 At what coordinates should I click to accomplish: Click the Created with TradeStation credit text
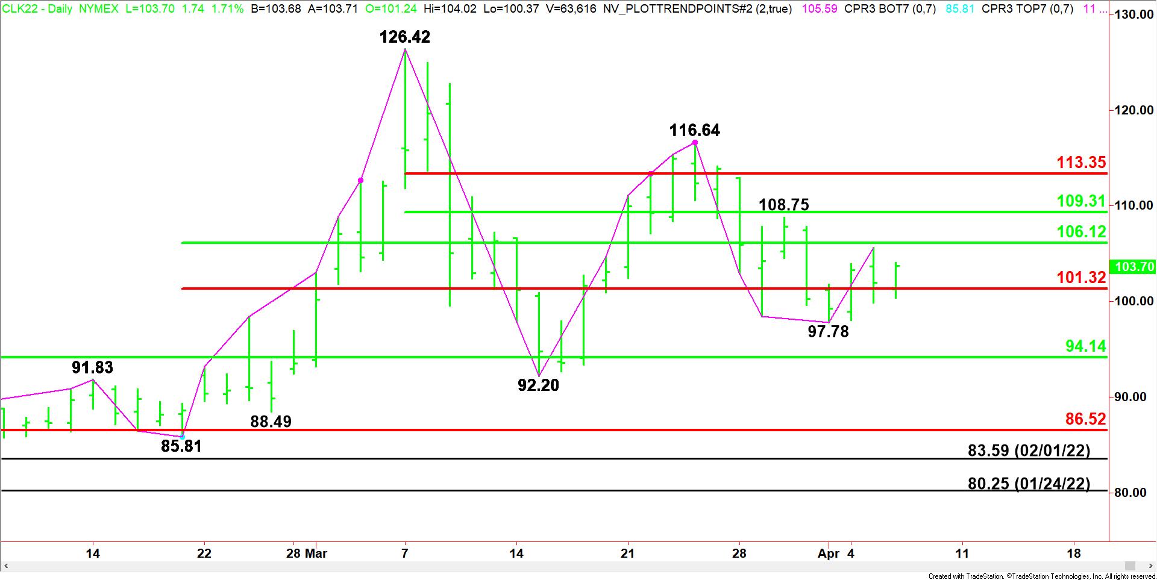(x=1041, y=576)
